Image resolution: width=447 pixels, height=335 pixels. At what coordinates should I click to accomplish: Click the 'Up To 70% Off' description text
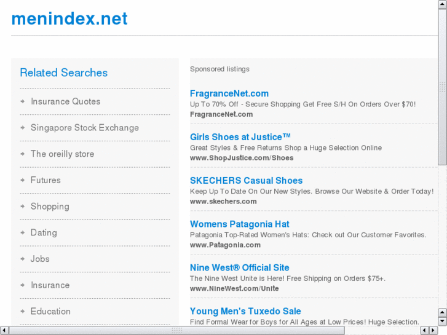coord(303,104)
